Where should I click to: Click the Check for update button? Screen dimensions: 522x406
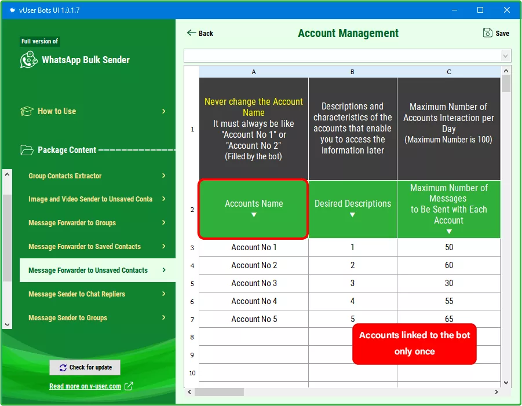[x=85, y=367]
